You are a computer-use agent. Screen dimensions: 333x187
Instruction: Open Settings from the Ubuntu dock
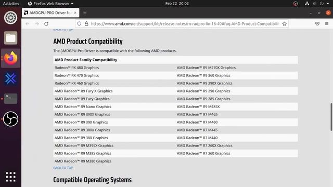click(x=10, y=18)
